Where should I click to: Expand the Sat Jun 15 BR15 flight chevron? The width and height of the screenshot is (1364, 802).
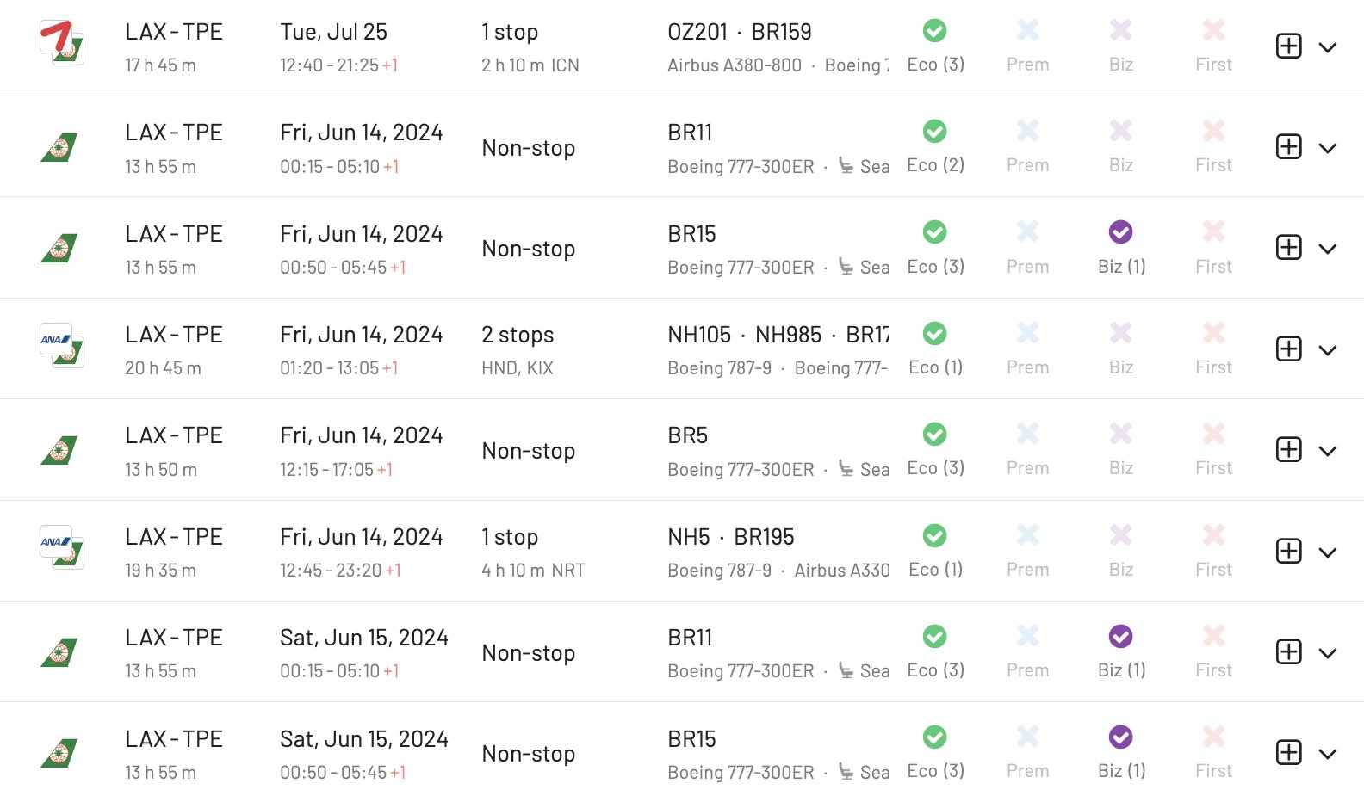(1328, 754)
